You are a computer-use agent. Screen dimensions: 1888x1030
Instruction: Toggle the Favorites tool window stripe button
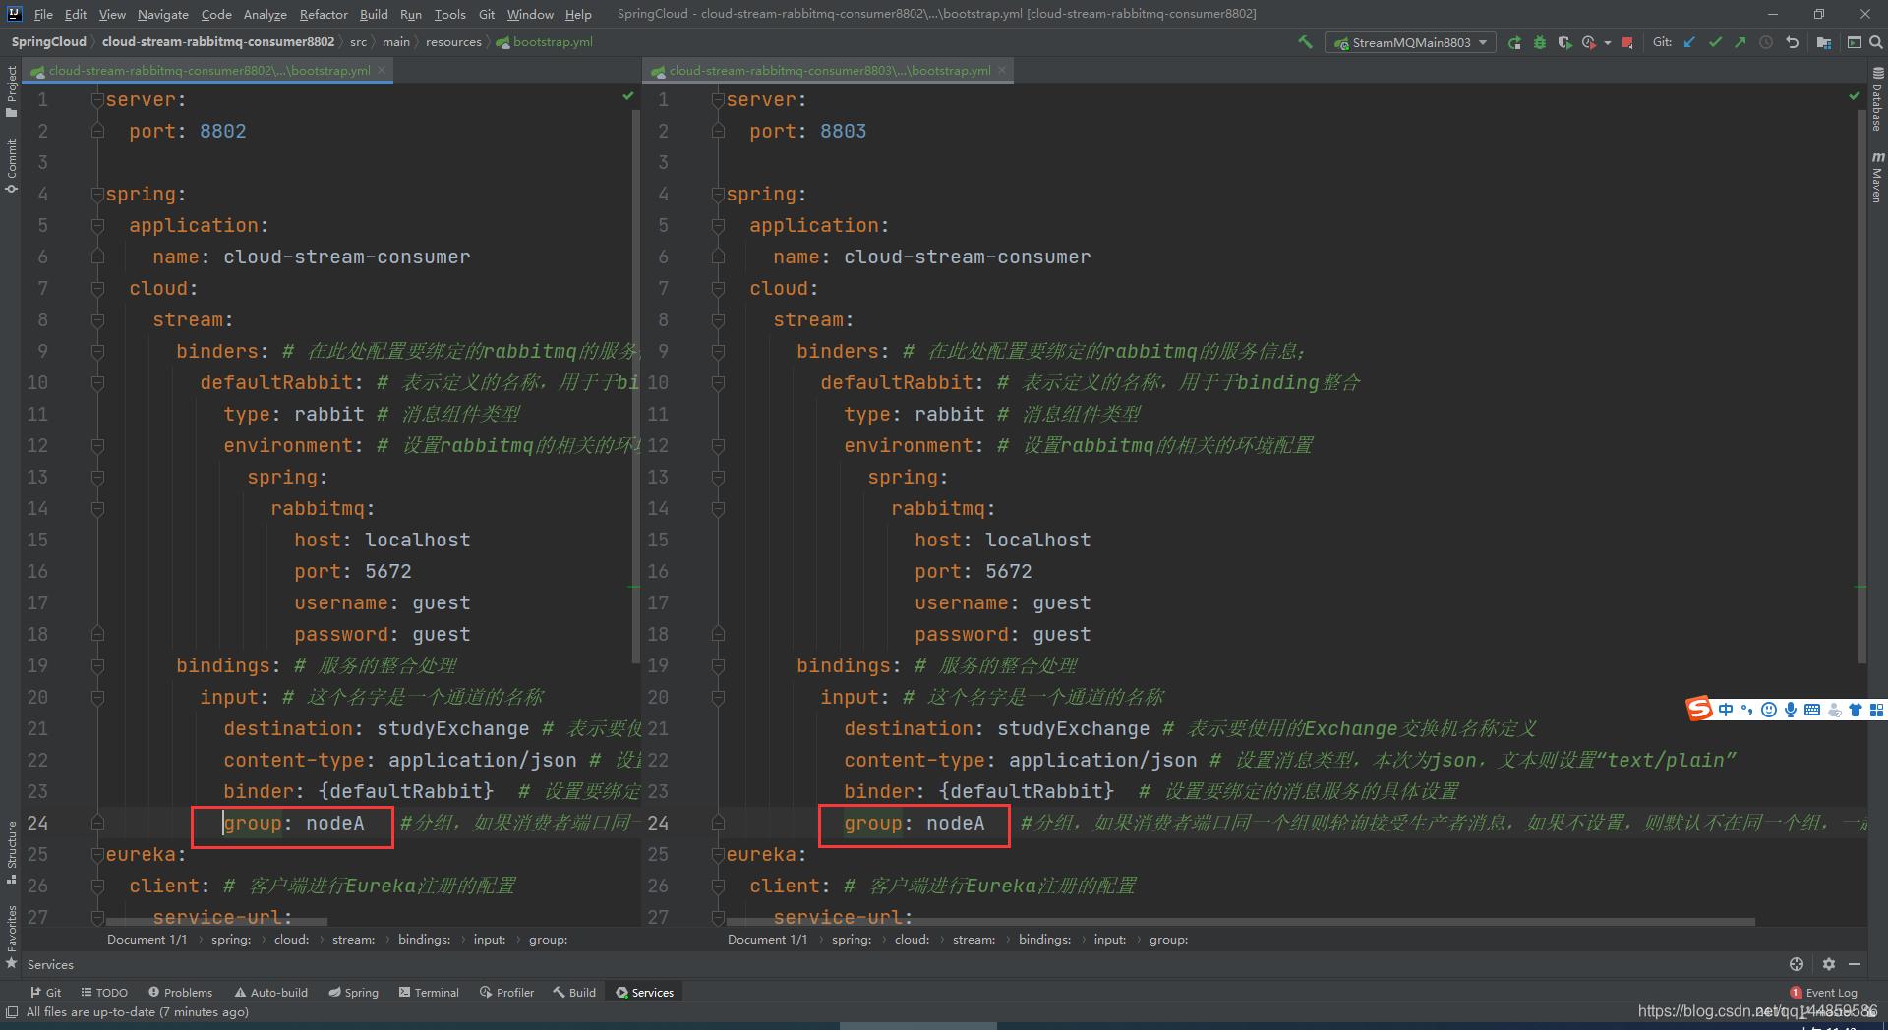[x=11, y=936]
